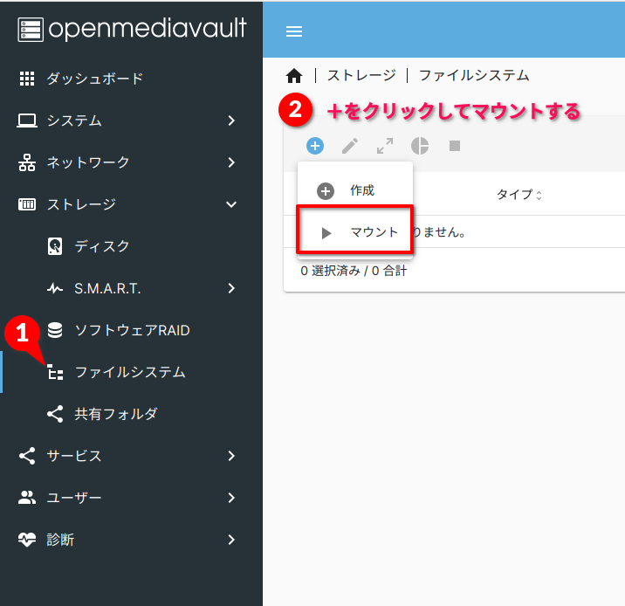Click the unmount square toolbar icon
Viewport: 625px width, 606px height.
click(x=455, y=146)
